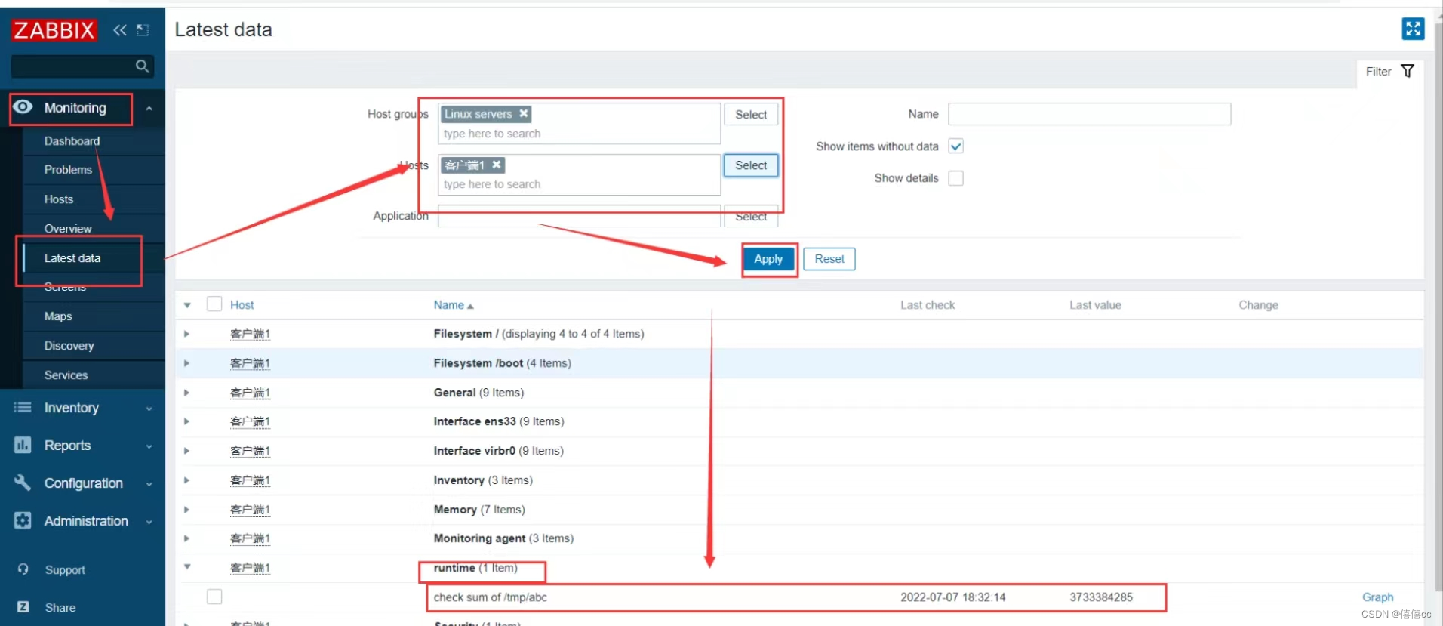Click the timestamp 2022-07-07 18:32:14

click(952, 597)
